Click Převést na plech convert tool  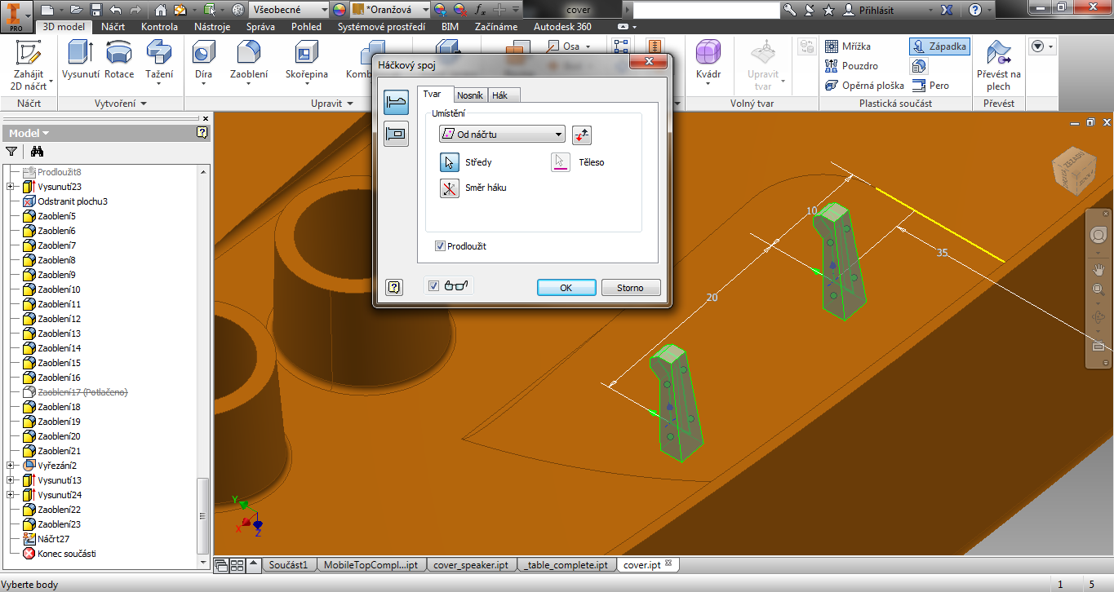coord(999,65)
